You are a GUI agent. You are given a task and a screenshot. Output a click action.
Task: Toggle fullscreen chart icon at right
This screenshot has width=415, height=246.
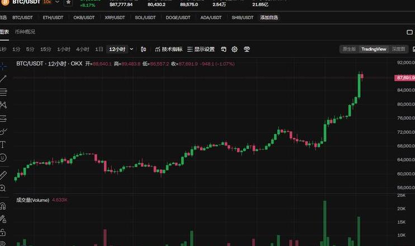click(409, 32)
